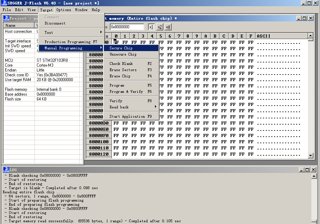Screen dimensions: 320x224
Task: Click the J-Flash application icon in title bar
Action: (x=4, y=3)
